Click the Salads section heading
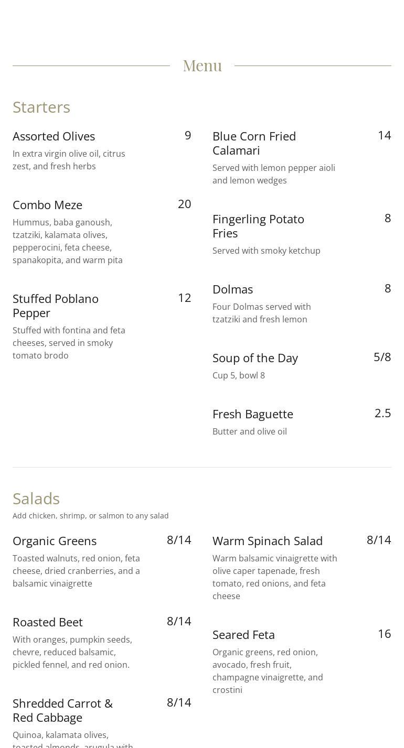 pos(36,498)
